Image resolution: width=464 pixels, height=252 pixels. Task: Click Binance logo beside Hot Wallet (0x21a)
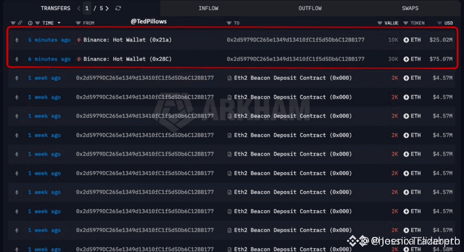79,40
